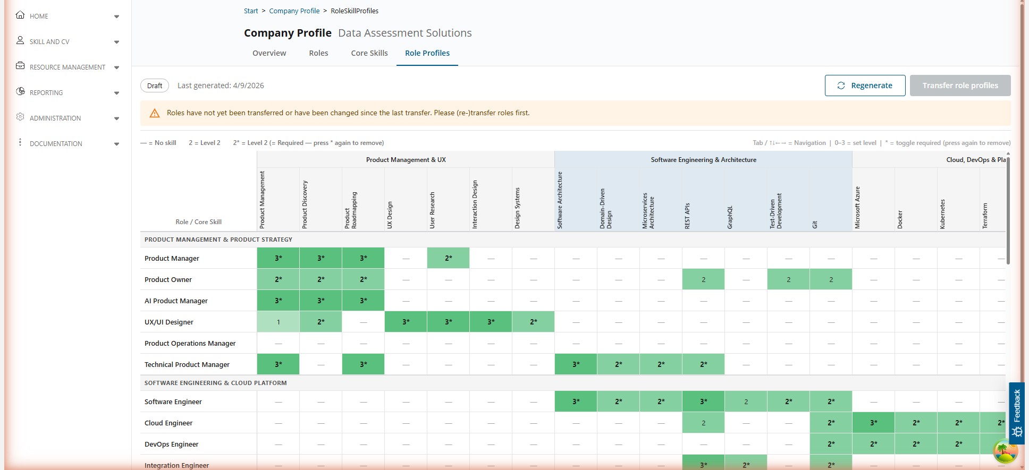Click the warning triangle icon in banner
The image size is (1029, 470).
click(155, 113)
